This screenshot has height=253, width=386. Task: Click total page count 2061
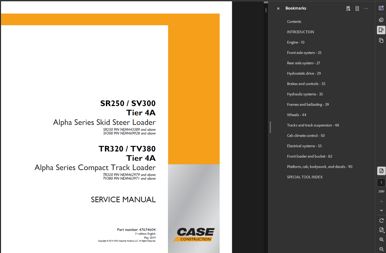pos(381,192)
